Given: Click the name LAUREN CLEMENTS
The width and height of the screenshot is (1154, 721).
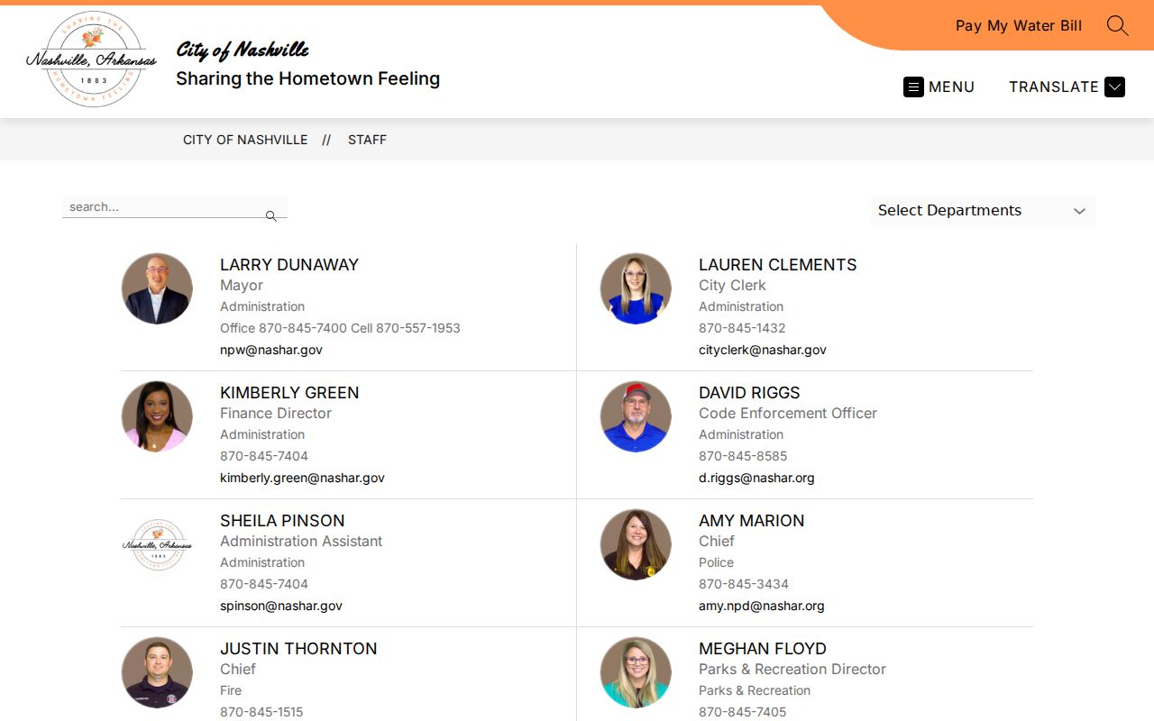Looking at the screenshot, I should (778, 265).
